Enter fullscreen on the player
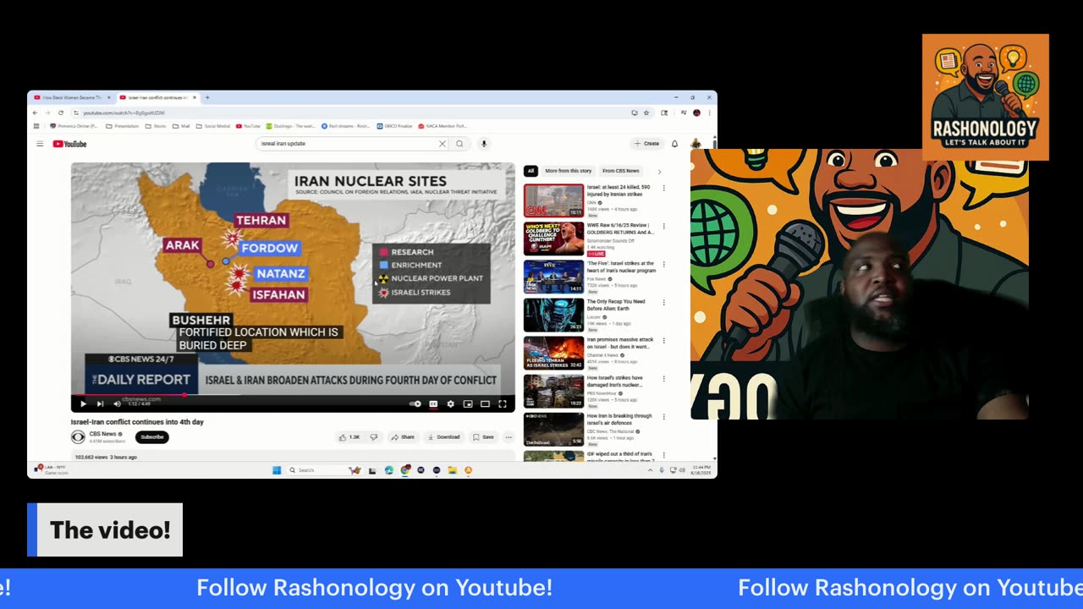 click(503, 404)
